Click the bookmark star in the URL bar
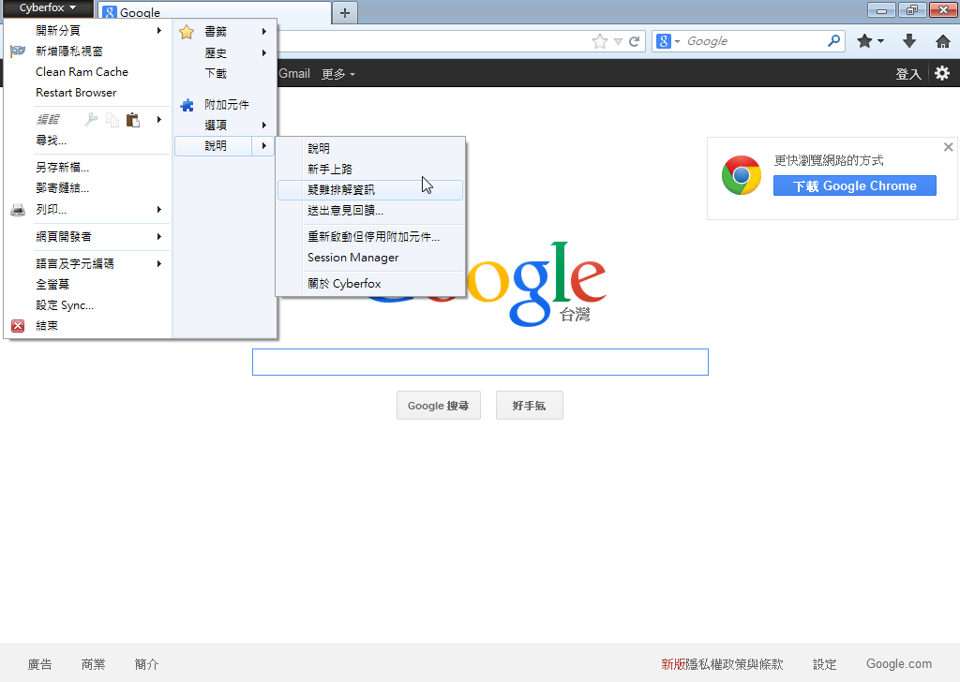The height and width of the screenshot is (682, 960). pos(600,41)
